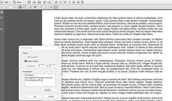Screen dimensions: 172x101
Task: Choose the Hand pan tool
Action: pos(24,7)
